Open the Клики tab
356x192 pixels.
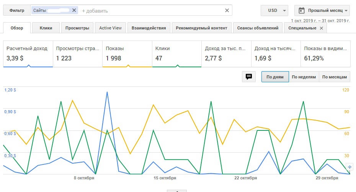[x=46, y=28]
